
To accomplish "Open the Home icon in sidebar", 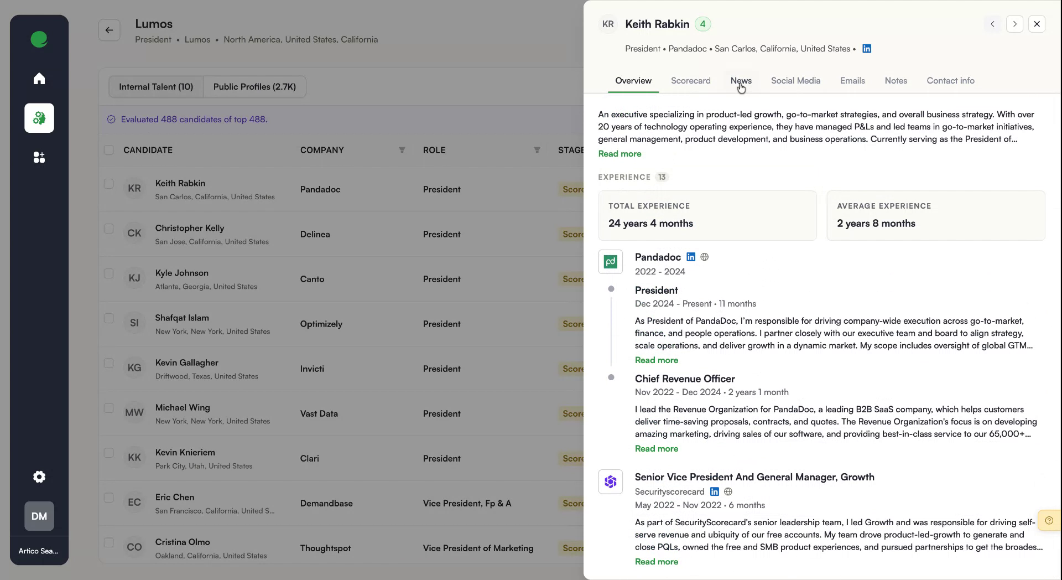I will [x=39, y=78].
